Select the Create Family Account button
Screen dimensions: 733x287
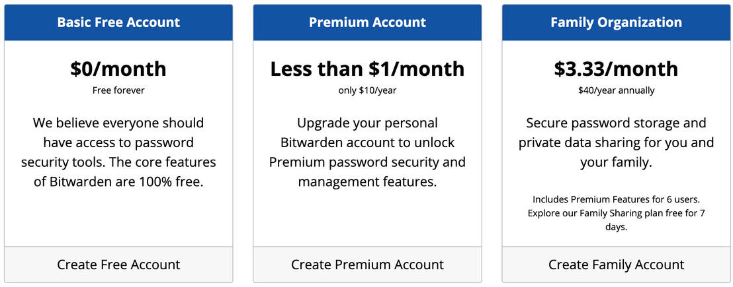[x=616, y=265]
